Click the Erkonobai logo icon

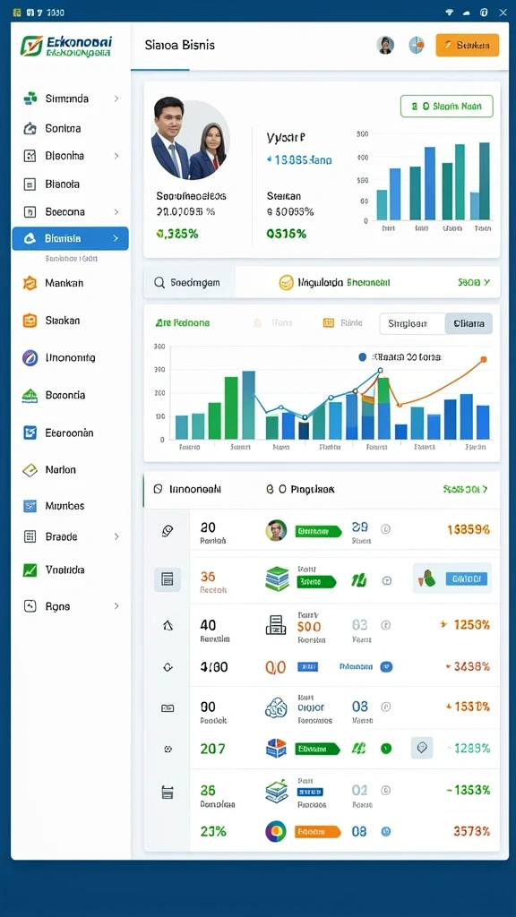(30, 46)
